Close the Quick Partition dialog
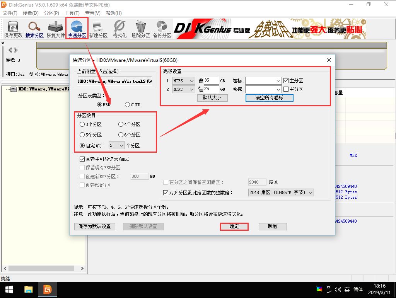 [x=329, y=60]
